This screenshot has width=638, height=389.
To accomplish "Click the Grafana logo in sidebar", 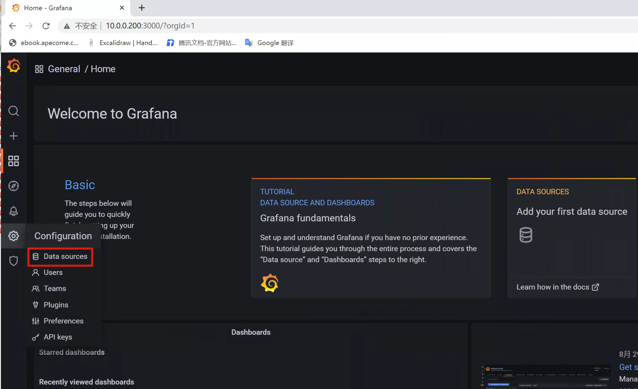I will 13,66.
